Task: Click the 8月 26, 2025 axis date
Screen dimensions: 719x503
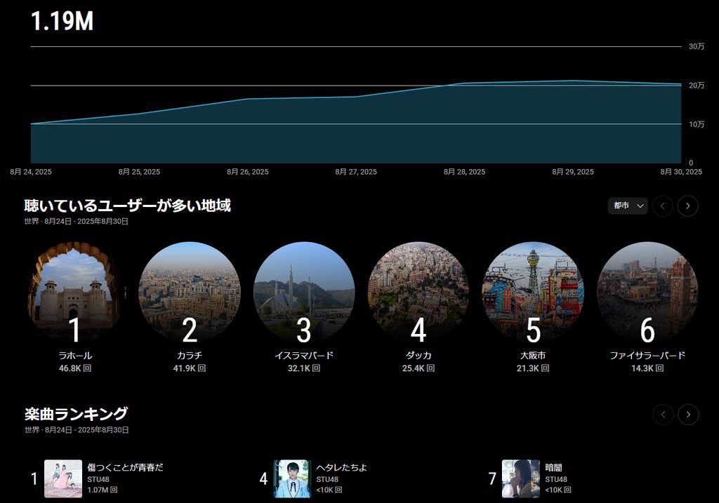Action: [x=248, y=172]
